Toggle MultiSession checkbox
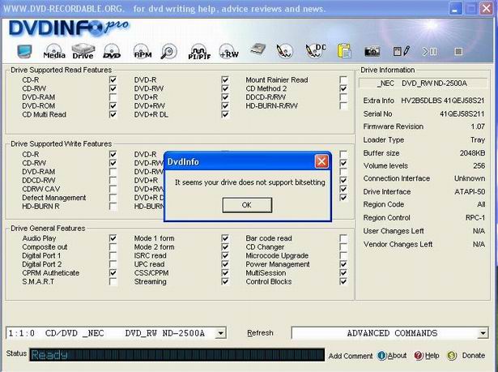 pos(343,272)
